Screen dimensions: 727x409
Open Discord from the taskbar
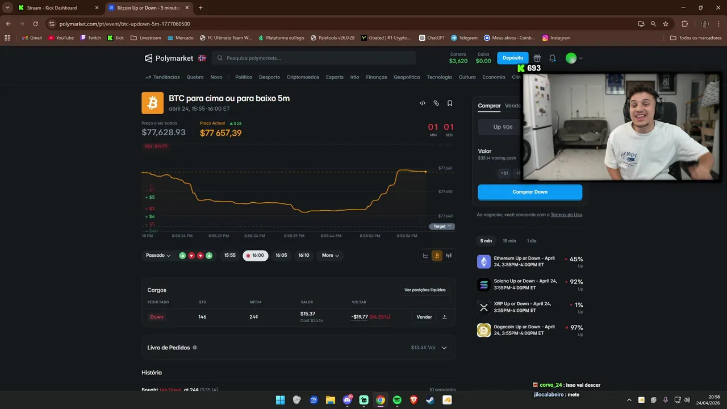347,400
